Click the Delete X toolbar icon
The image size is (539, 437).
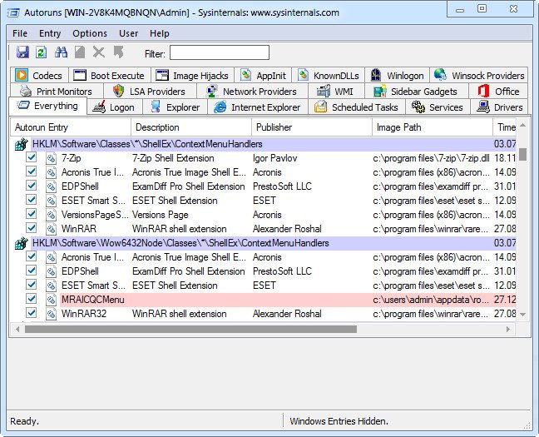99,52
